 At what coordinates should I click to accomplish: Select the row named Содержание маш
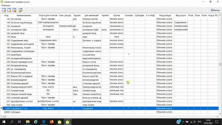click(x=110, y=40)
